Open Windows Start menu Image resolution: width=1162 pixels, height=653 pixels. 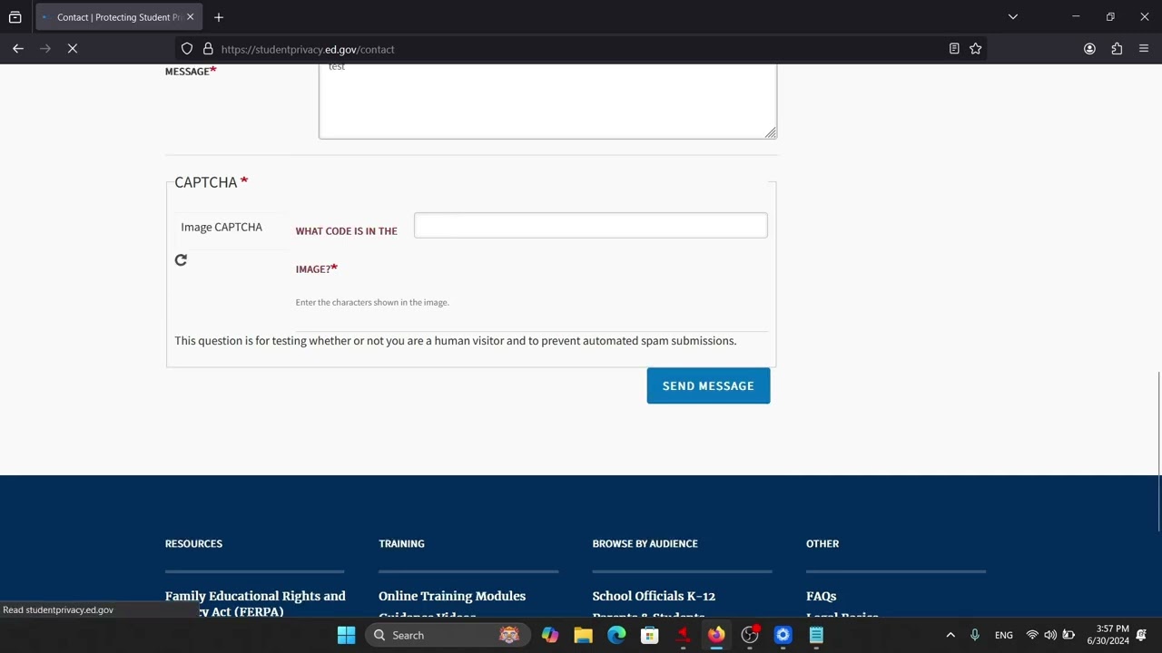(x=346, y=635)
